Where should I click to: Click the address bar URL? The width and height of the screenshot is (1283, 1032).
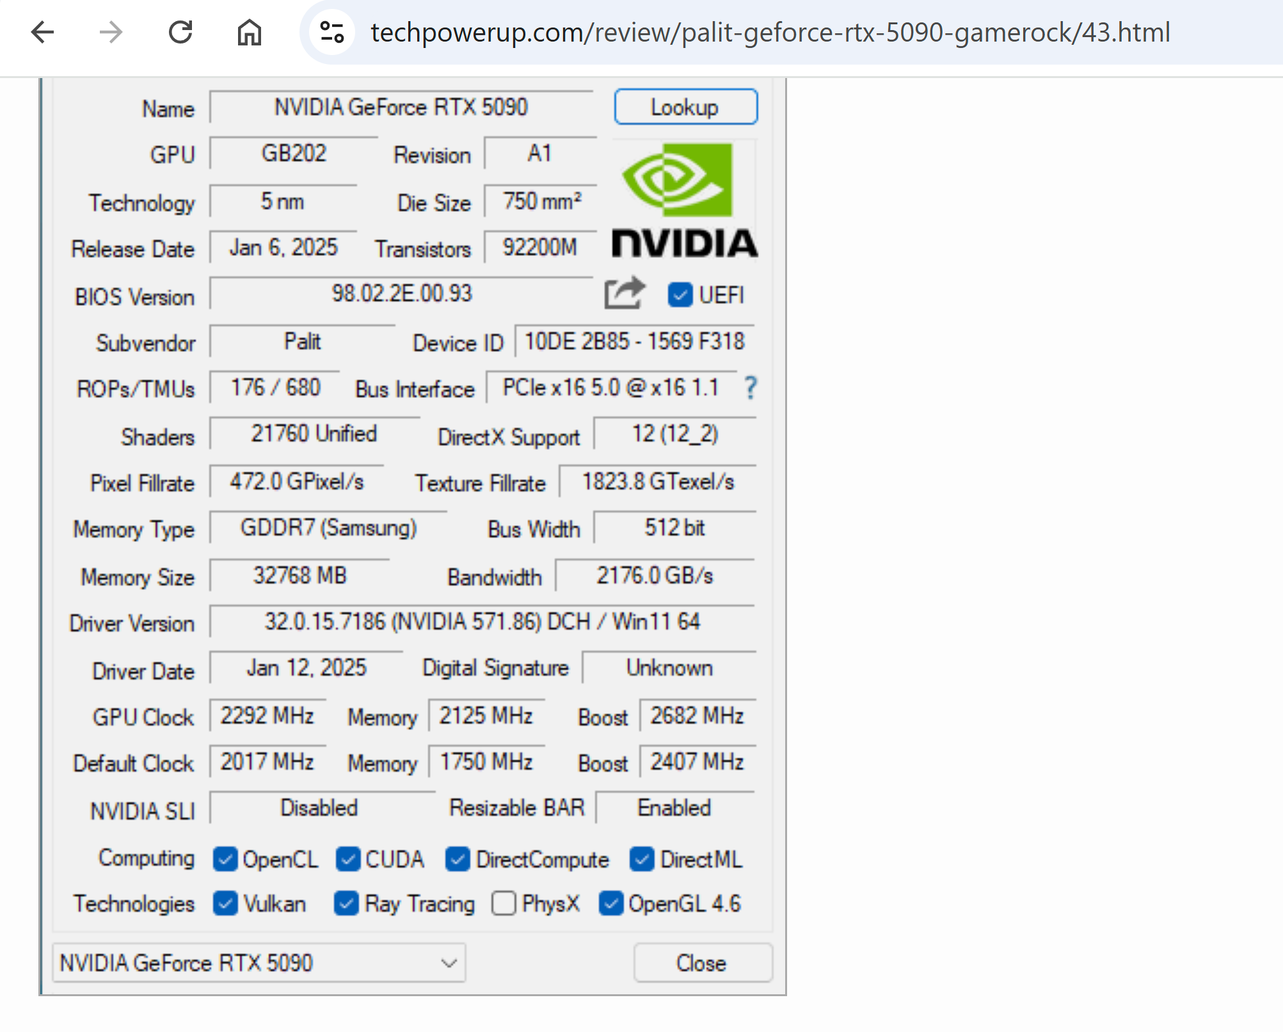coord(770,32)
